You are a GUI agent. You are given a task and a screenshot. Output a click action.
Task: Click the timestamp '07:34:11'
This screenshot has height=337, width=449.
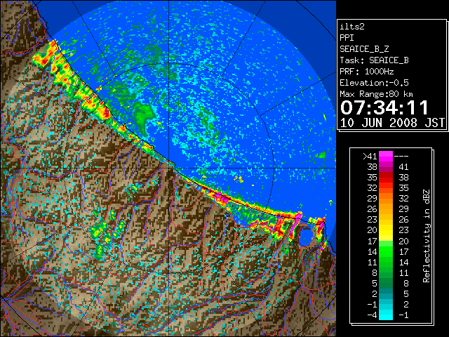pyautogui.click(x=384, y=107)
